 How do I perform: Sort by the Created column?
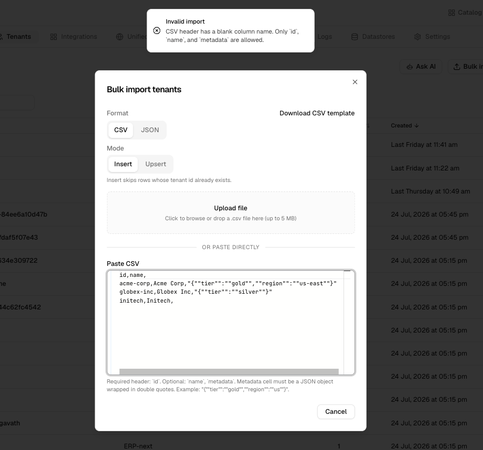(404, 126)
